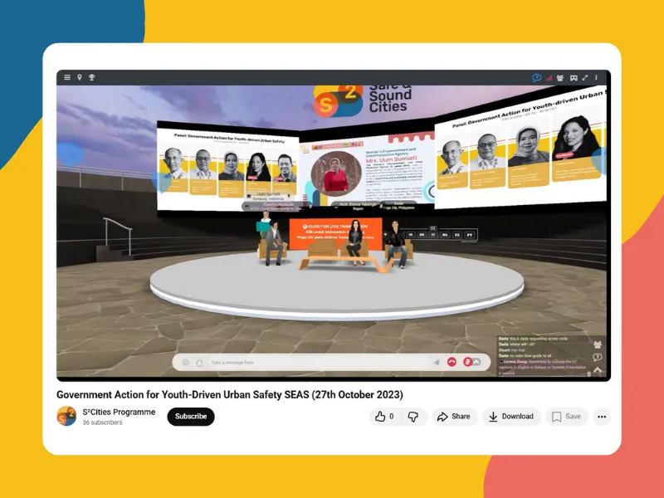Click the red signal strength icon
664x498 pixels.
click(549, 78)
